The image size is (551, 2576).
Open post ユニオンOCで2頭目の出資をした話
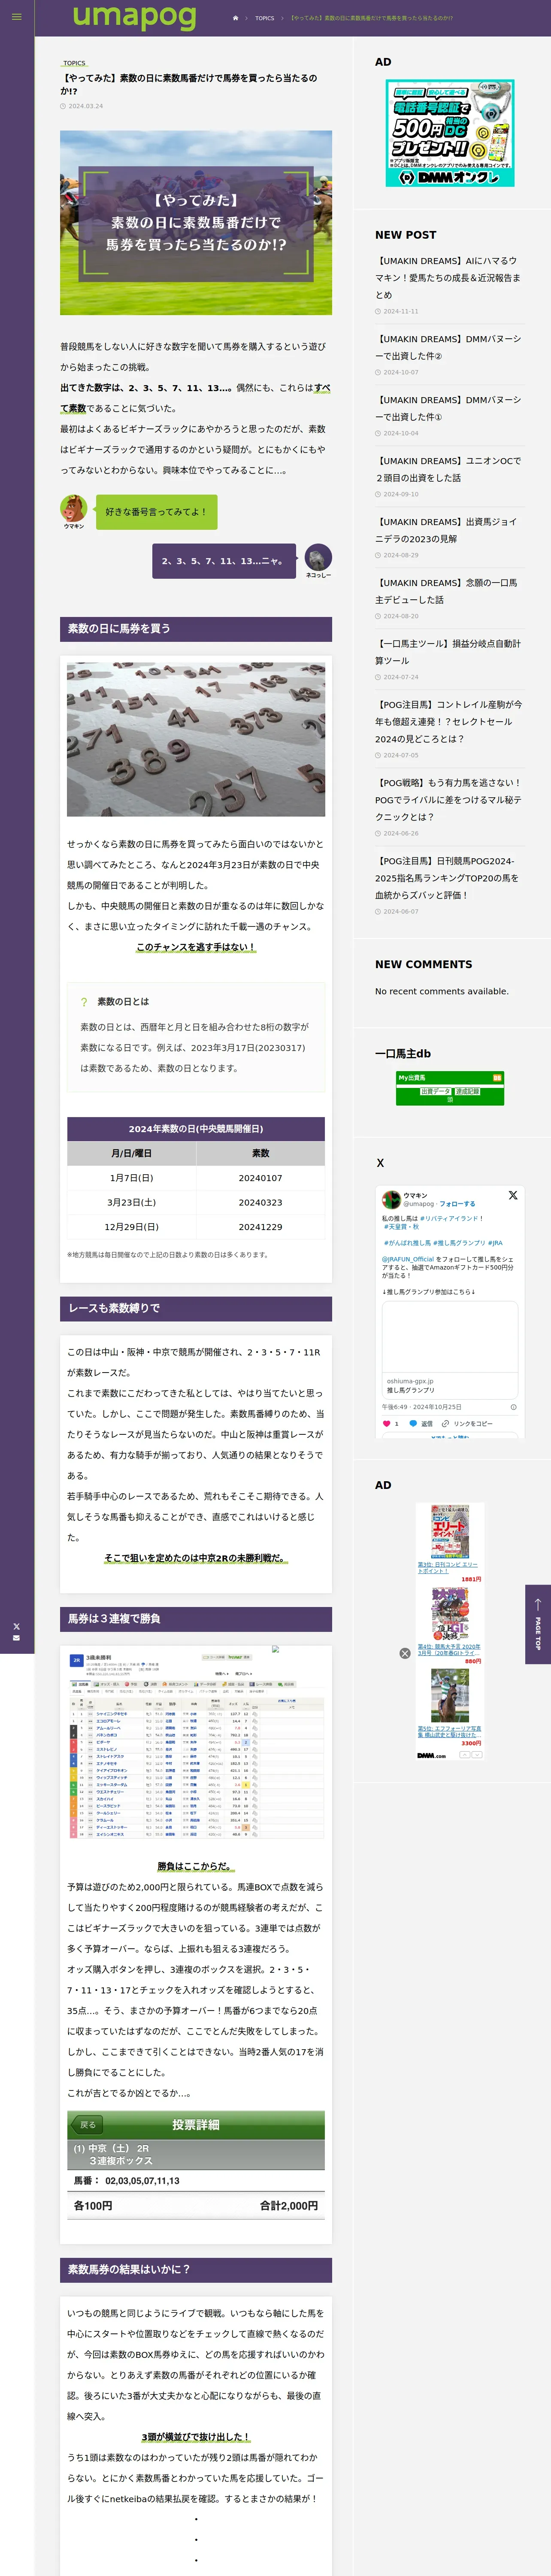click(x=448, y=469)
